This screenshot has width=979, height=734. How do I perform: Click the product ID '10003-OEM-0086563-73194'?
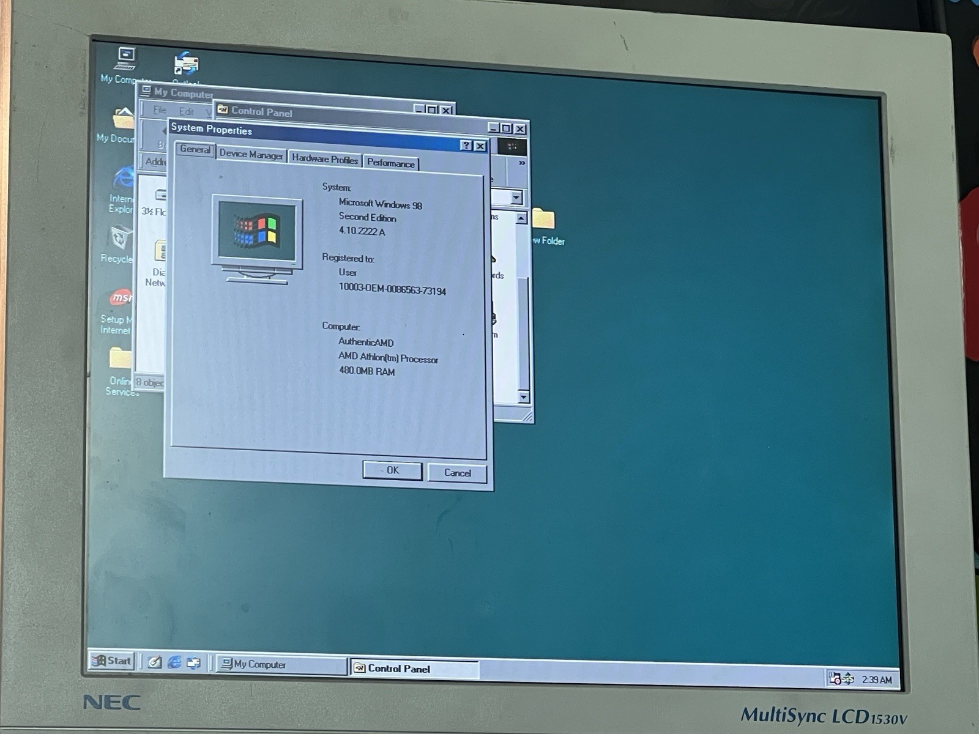coord(392,289)
